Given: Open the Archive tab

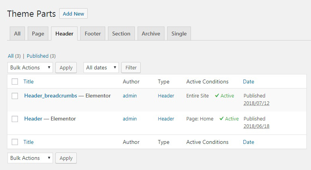Looking at the screenshot, I should (151, 34).
